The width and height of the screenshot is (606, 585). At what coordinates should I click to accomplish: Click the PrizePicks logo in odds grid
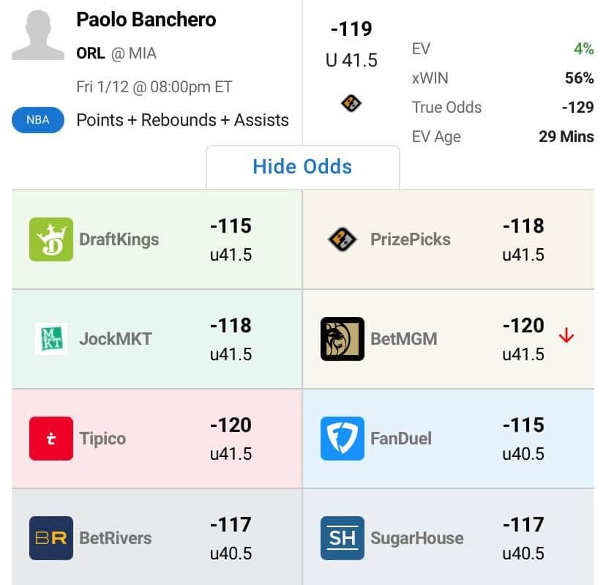pyautogui.click(x=343, y=239)
